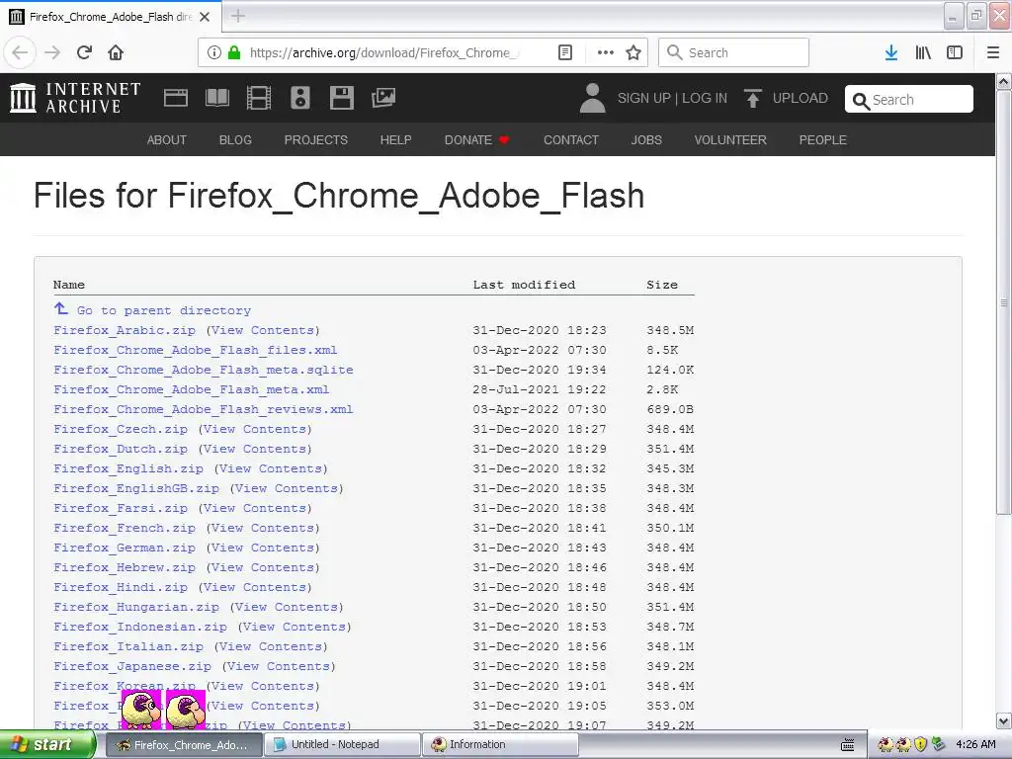1012x759 pixels.
Task: View Contents of Firefox_Czech.zip
Action: [x=255, y=429]
